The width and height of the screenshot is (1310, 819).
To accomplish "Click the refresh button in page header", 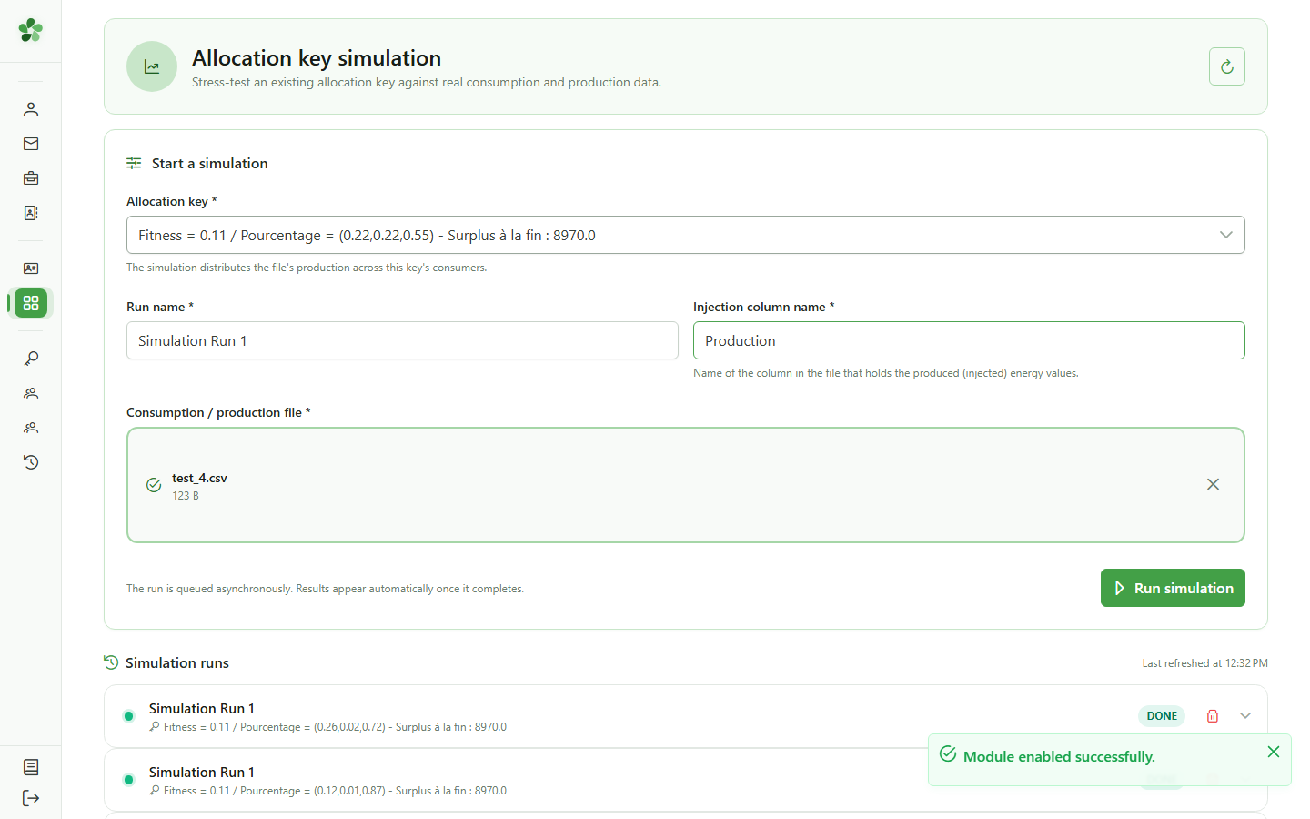I will click(x=1227, y=66).
